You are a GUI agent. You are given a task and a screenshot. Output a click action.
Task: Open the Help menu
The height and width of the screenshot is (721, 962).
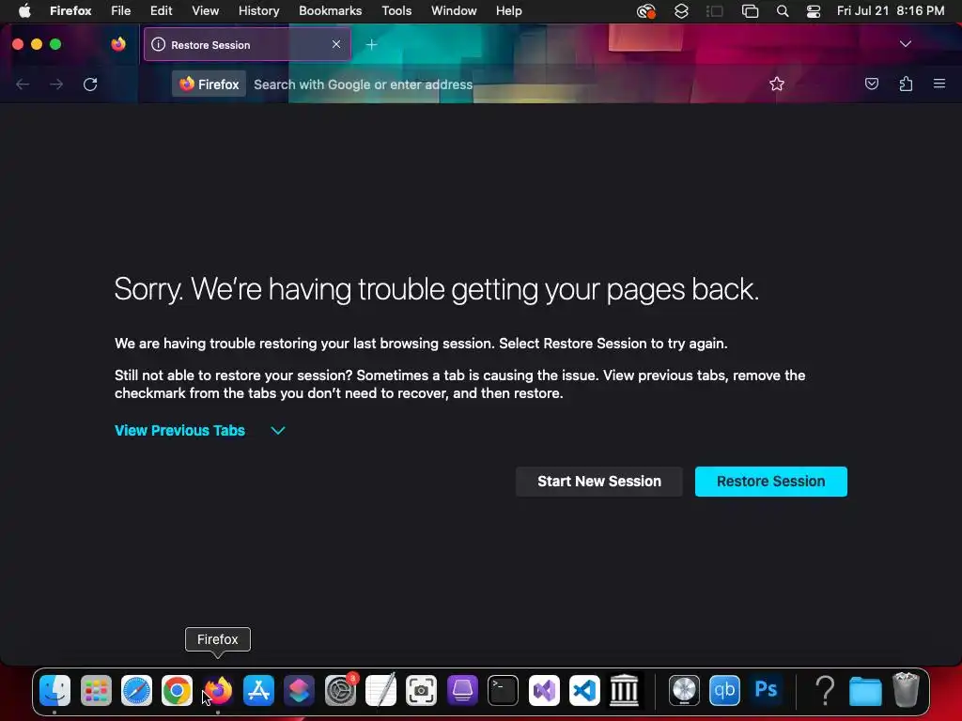pyautogui.click(x=508, y=11)
